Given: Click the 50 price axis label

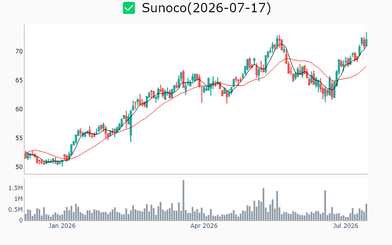Looking at the screenshot, I should 19,167.
